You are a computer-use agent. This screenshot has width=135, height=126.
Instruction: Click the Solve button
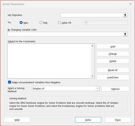coord(88,120)
